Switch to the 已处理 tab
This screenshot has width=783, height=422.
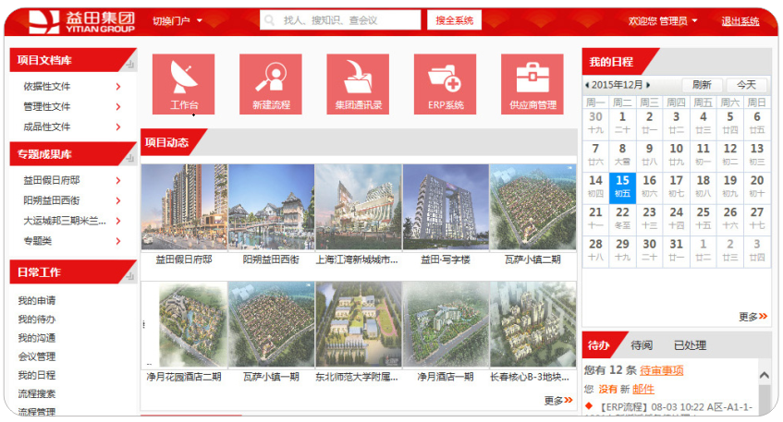click(x=690, y=345)
